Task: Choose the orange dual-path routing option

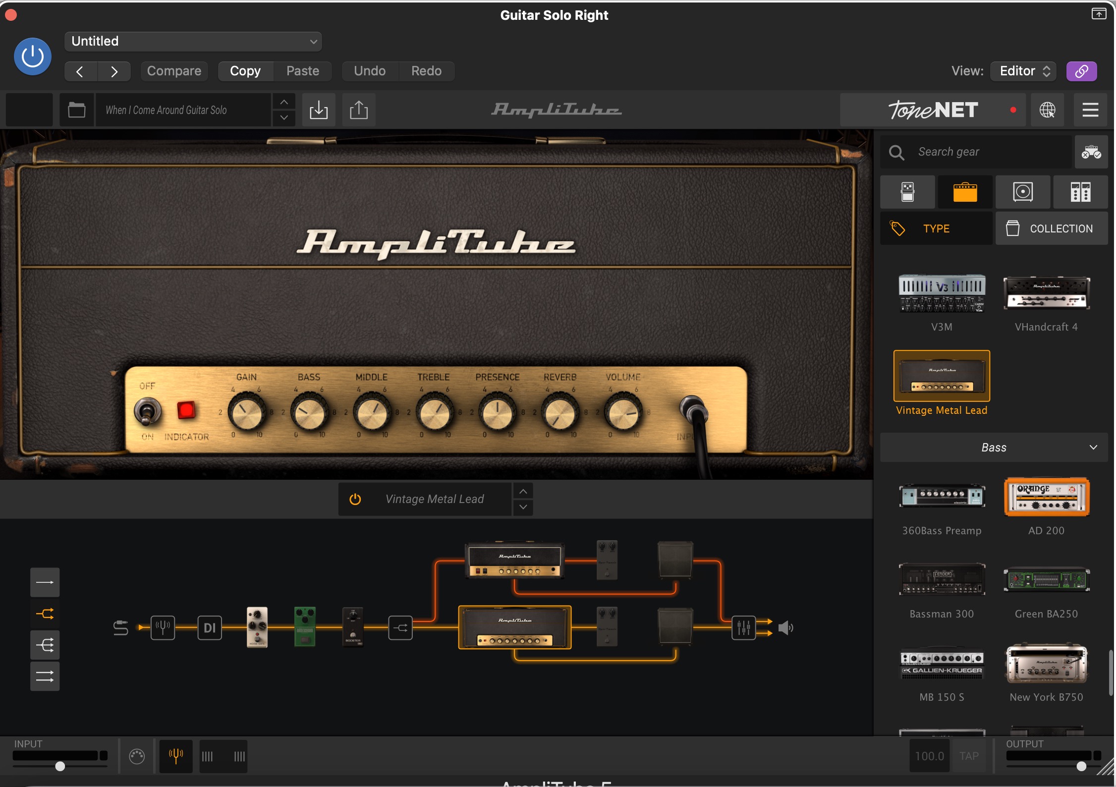Action: (45, 614)
